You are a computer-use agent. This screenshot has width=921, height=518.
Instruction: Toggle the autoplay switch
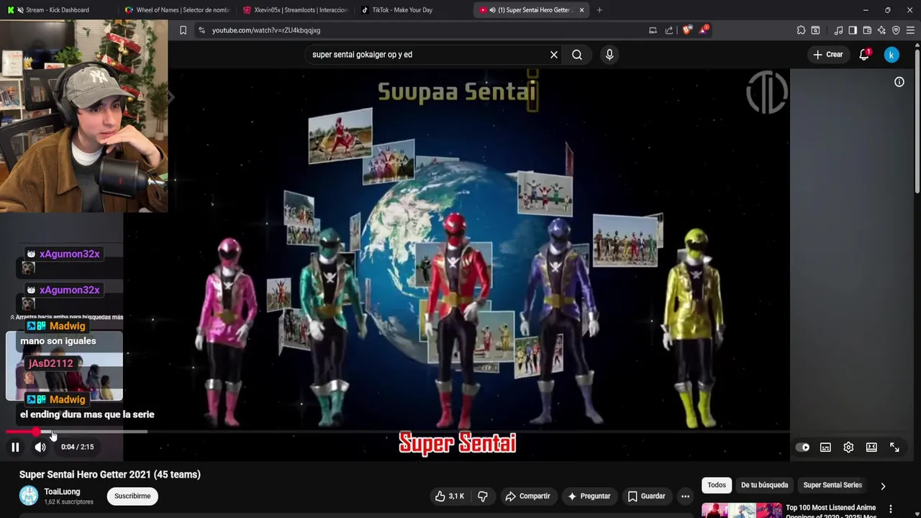802,447
